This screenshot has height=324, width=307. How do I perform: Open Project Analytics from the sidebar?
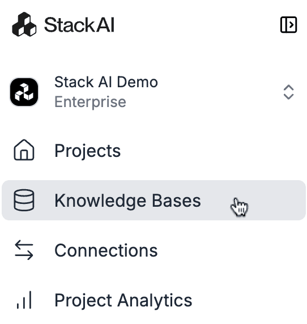[x=153, y=300]
